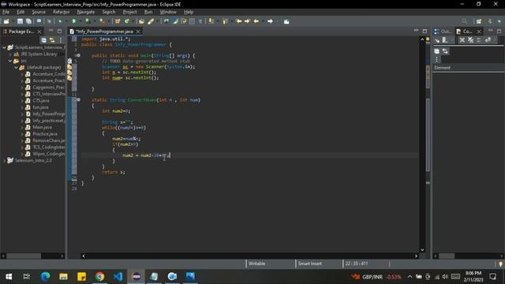Collapse the src folder node
This screenshot has height=284, width=505.
(x=10, y=61)
